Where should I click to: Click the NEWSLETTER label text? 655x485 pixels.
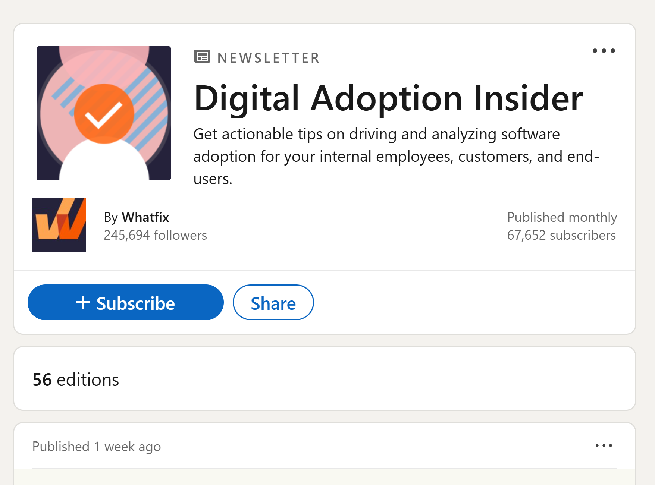(269, 58)
